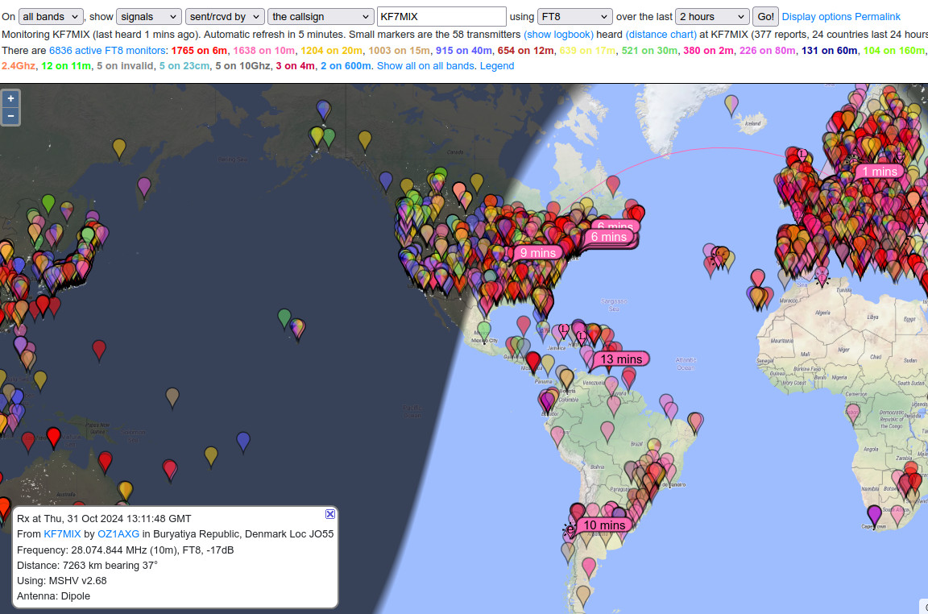This screenshot has width=928, height=614.
Task: Click the "6 mins" marker near the Atlantic coast
Action: [x=609, y=237]
